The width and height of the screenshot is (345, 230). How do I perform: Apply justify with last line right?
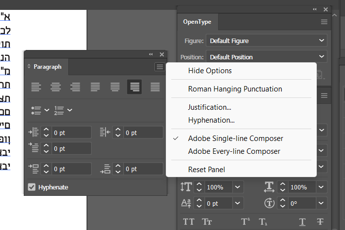click(135, 87)
